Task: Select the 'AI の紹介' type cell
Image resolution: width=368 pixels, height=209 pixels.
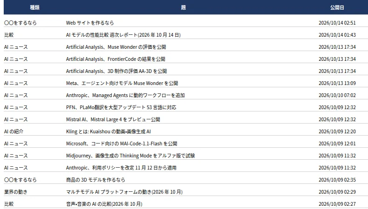Action: [14, 131]
